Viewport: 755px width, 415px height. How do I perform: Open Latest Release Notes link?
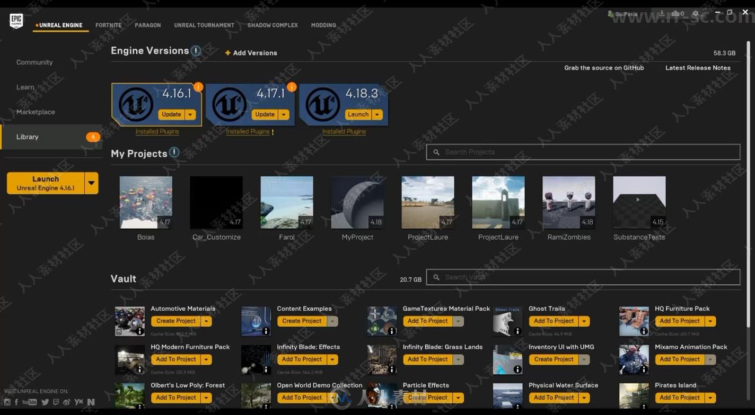click(698, 68)
